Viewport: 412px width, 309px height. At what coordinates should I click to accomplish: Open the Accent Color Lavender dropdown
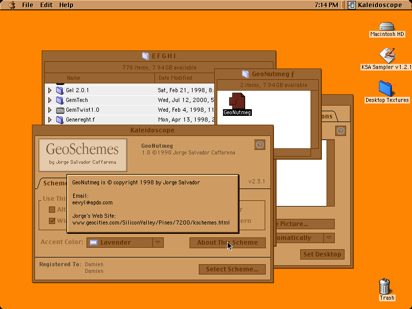tap(125, 243)
